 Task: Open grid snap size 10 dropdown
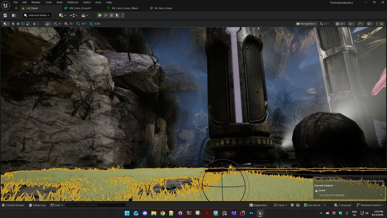(x=71, y=24)
